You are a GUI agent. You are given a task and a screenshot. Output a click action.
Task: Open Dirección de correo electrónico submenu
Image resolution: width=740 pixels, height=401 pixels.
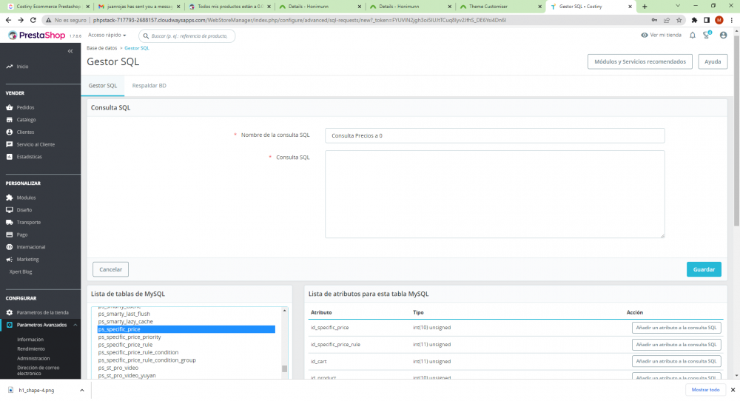click(x=38, y=371)
